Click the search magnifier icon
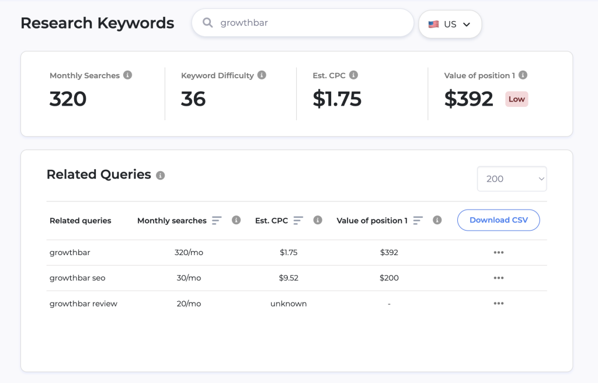Viewport: 598px width, 383px height. click(207, 23)
